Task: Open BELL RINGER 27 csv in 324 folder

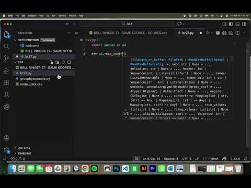Action: [x=44, y=67]
